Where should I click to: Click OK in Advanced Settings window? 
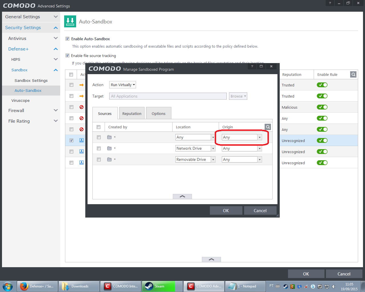tap(306, 274)
